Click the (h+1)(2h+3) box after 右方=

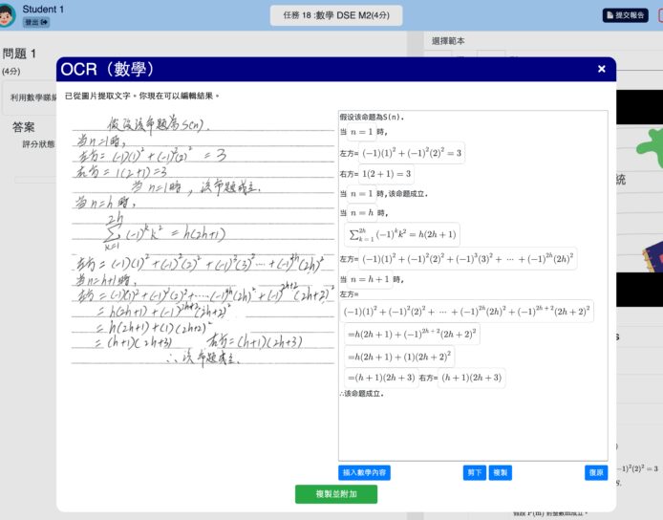point(471,378)
